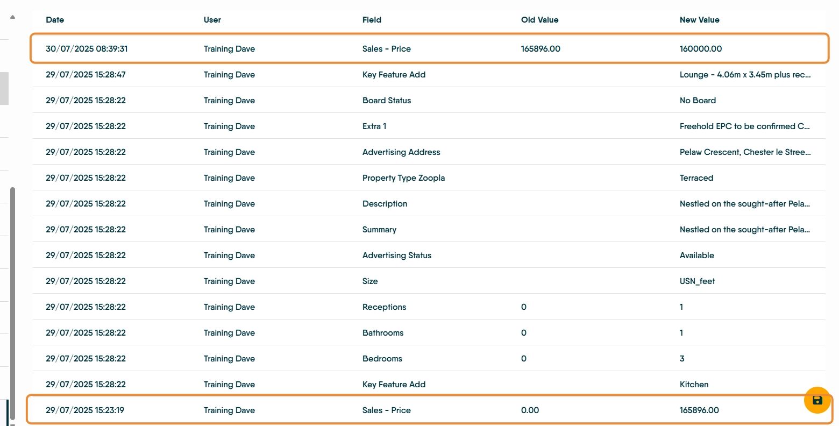Click the New Value column header
Viewport: 839px width, 426px height.
[700, 20]
